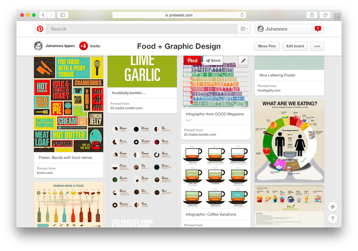The width and height of the screenshot is (358, 251).
Task: Open the What Are We Eating infographic pin
Action: coord(289,163)
